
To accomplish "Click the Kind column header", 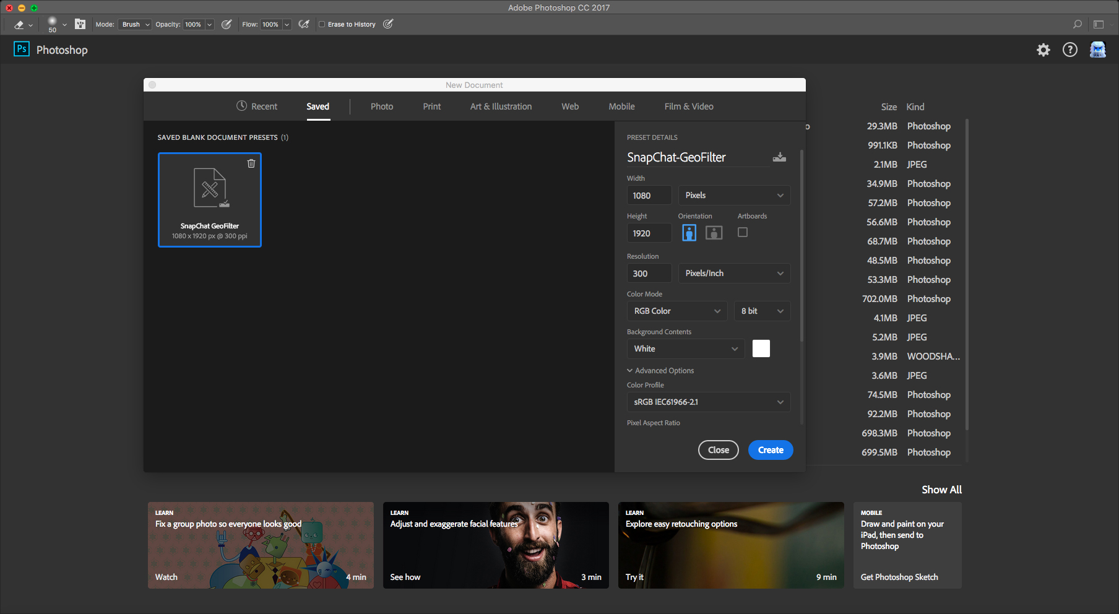I will [x=915, y=106].
